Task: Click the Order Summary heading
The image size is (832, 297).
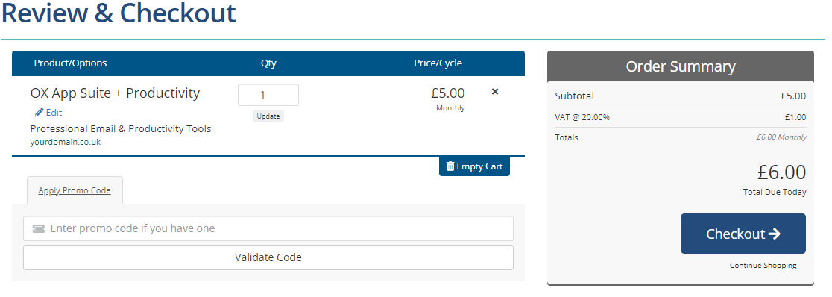Action: point(680,66)
